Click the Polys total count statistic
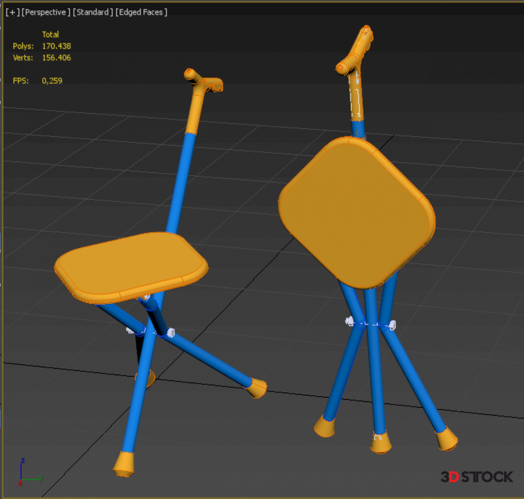This screenshot has width=524, height=499. click(56, 46)
